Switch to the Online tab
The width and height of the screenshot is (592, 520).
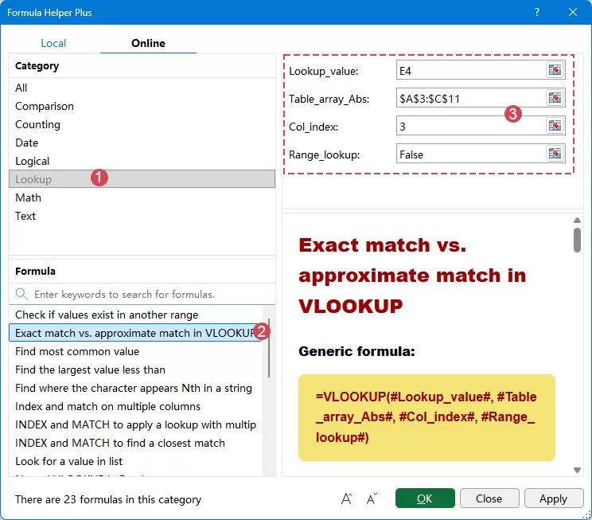[148, 43]
